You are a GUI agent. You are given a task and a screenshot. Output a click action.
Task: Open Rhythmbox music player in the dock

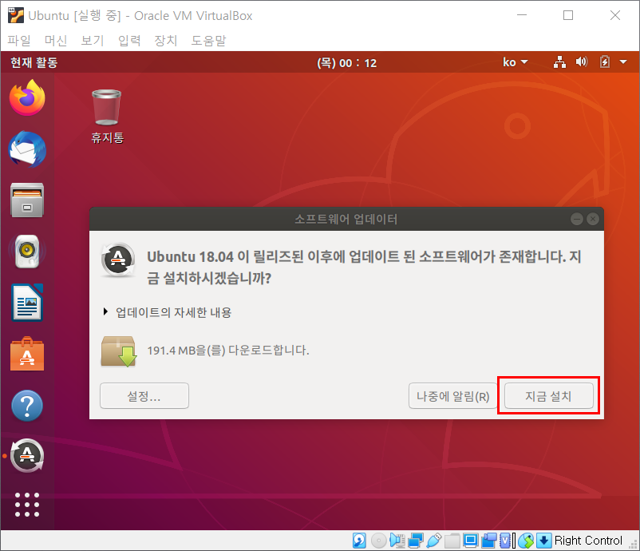pyautogui.click(x=27, y=252)
